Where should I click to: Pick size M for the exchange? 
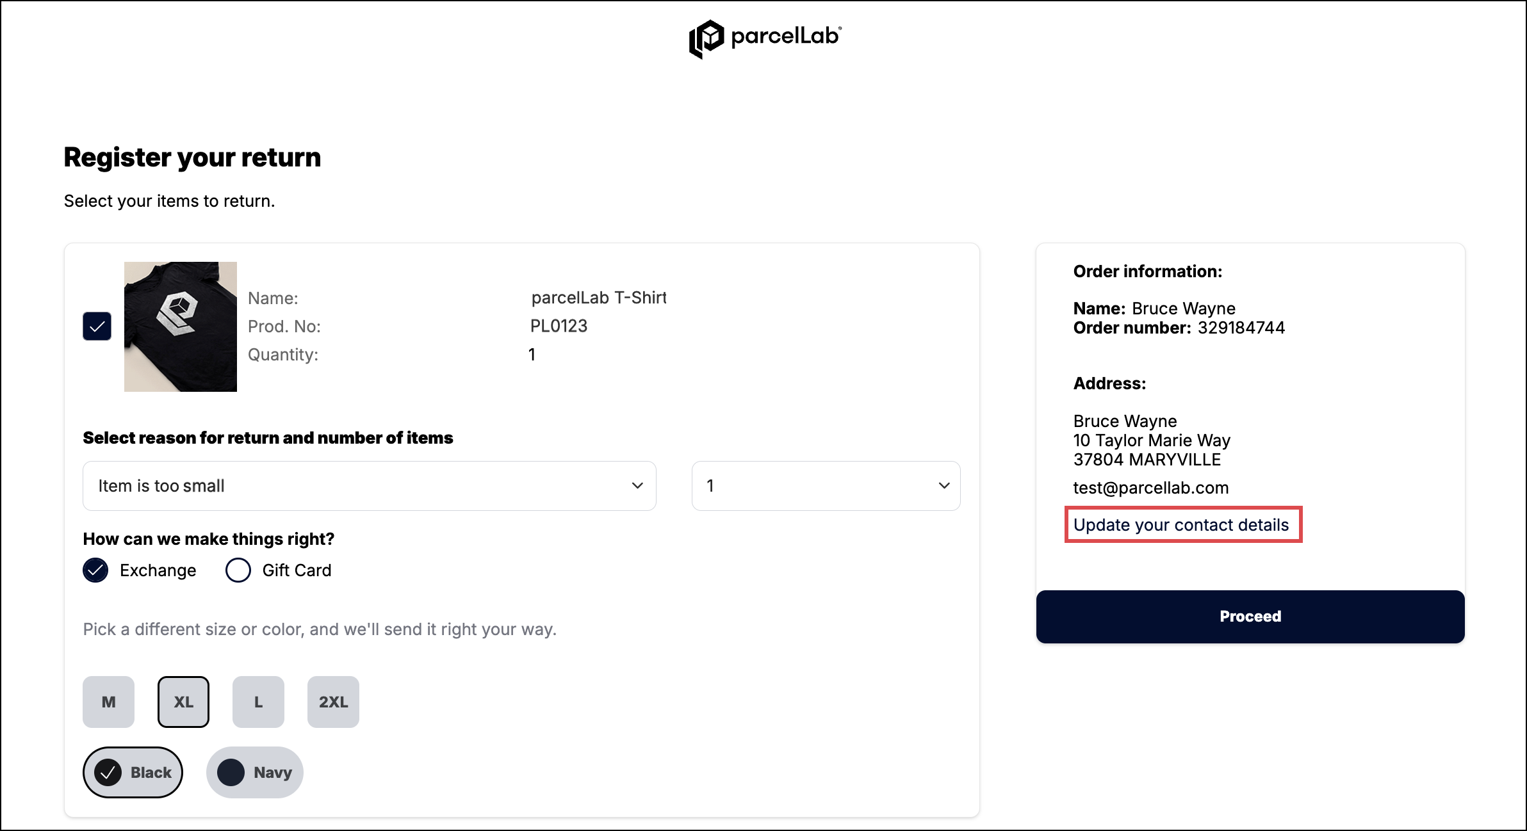[x=108, y=702]
